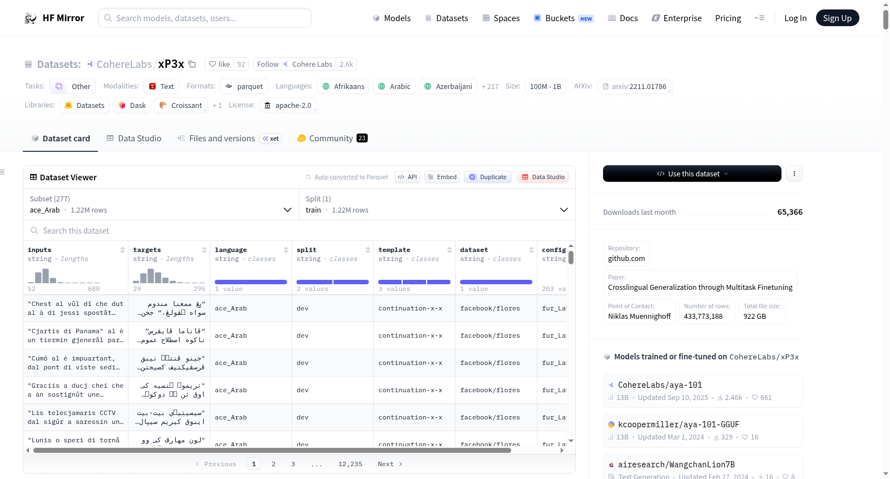Sort the targets column
Viewport: 890px width, 479px height.
click(x=204, y=250)
